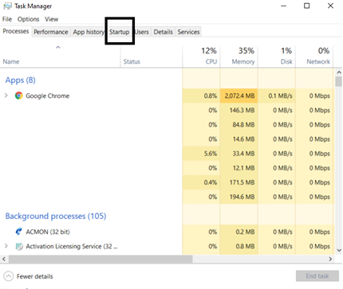Maximize the Task Manager window

click(x=307, y=6)
